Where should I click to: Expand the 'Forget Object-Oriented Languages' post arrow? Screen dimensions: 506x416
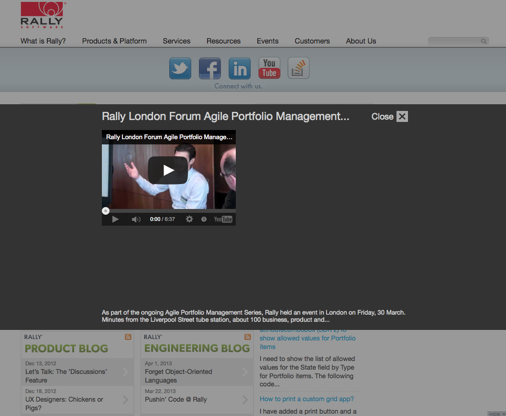(245, 372)
